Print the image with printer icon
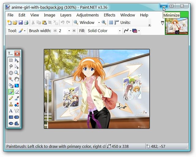 (x=26, y=23)
